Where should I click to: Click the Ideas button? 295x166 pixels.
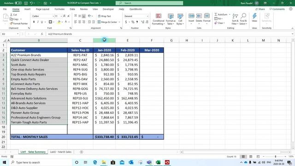coord(254,18)
